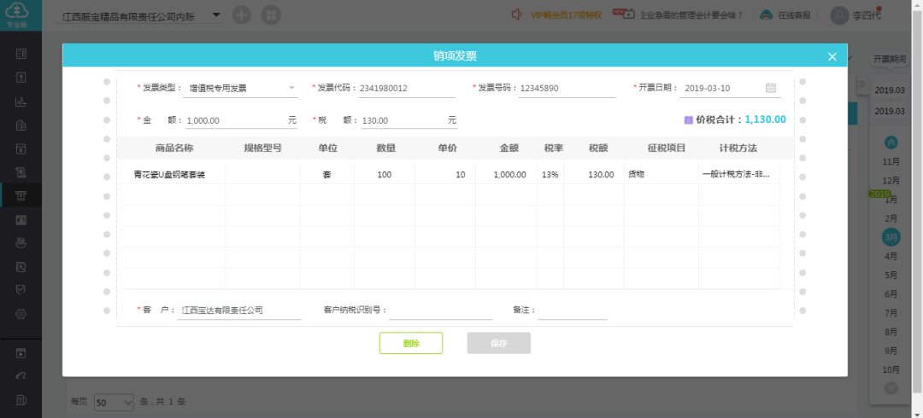This screenshot has height=418, width=923.
Task: Click the speaker announcement icon beside VIP text
Action: tap(516, 15)
